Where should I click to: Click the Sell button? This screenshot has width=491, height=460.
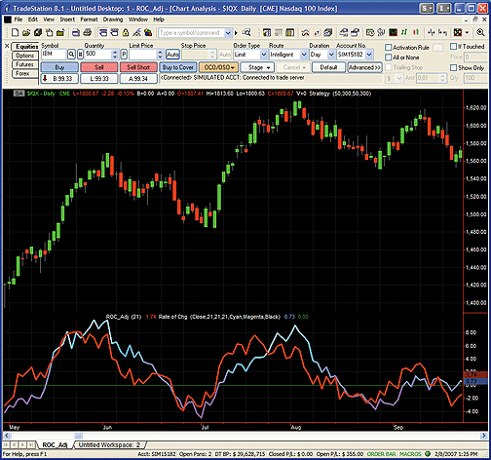(99, 67)
